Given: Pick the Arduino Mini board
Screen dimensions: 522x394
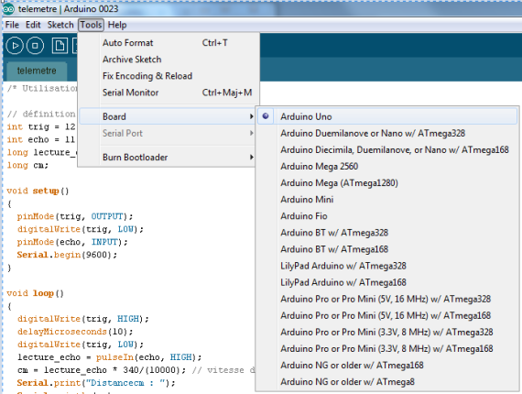Looking at the screenshot, I should (x=387, y=200).
